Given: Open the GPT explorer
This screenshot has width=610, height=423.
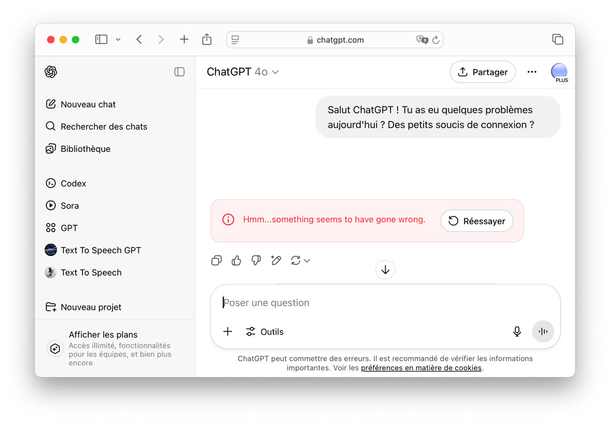Looking at the screenshot, I should [x=61, y=228].
